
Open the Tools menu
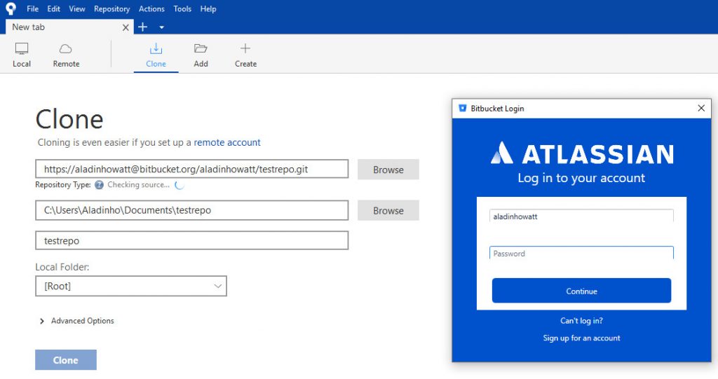tap(182, 8)
